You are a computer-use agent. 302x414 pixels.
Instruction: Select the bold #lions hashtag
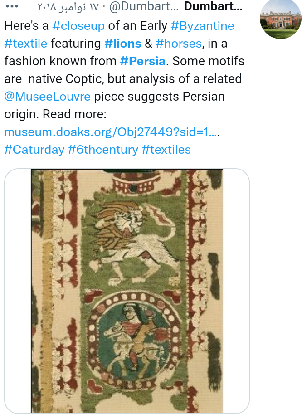[x=122, y=43]
